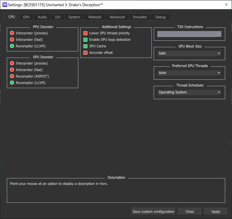
Task: Toggle Enable SPU loop detection
Action: pyautogui.click(x=107, y=40)
